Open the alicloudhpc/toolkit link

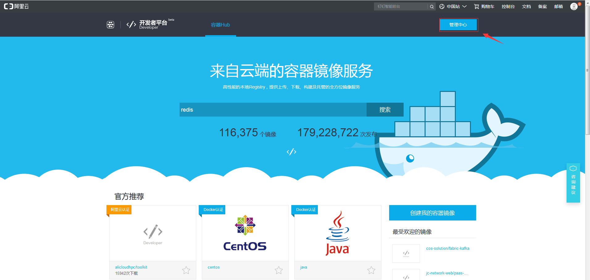(131, 267)
